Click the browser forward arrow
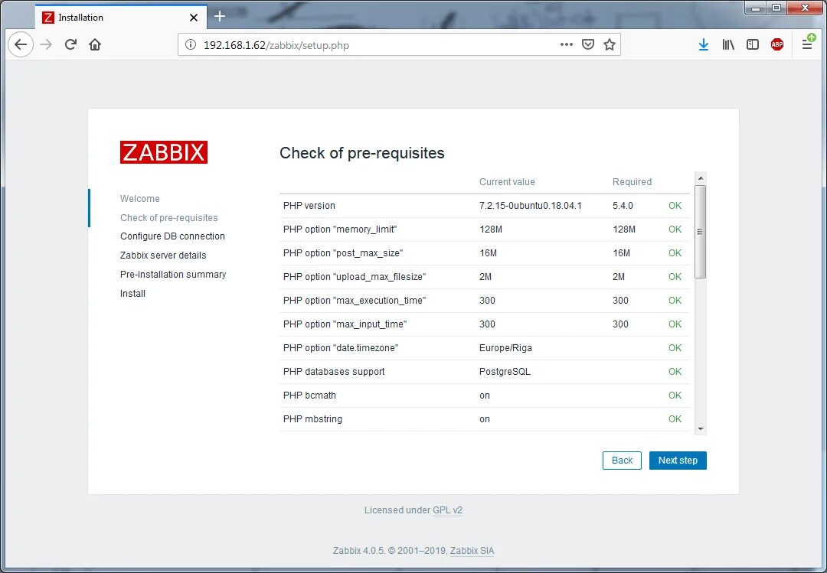 coord(47,45)
